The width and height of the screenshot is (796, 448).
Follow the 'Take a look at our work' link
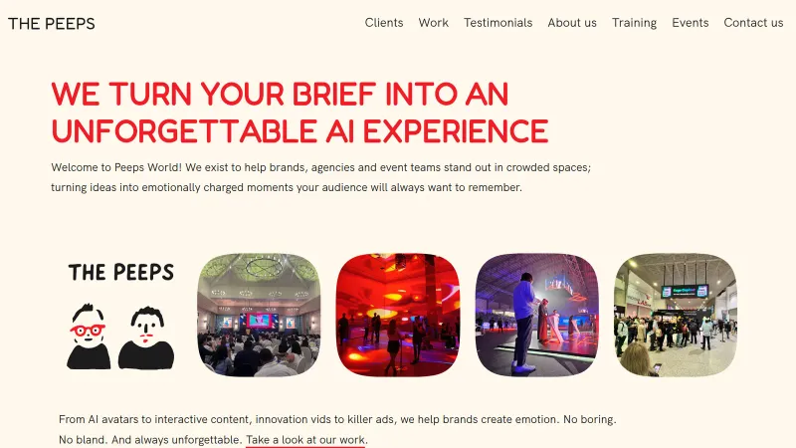(305, 439)
